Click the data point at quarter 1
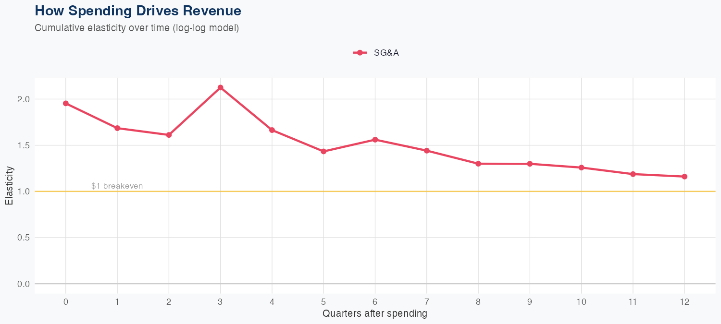Image resolution: width=721 pixels, height=324 pixels. 117,128
